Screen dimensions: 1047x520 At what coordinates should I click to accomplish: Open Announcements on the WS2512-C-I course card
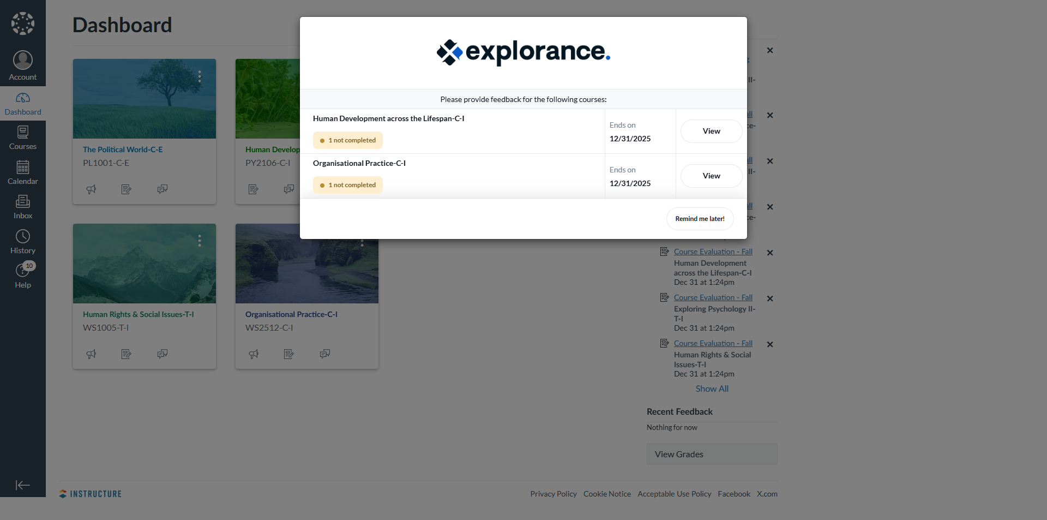pos(254,354)
